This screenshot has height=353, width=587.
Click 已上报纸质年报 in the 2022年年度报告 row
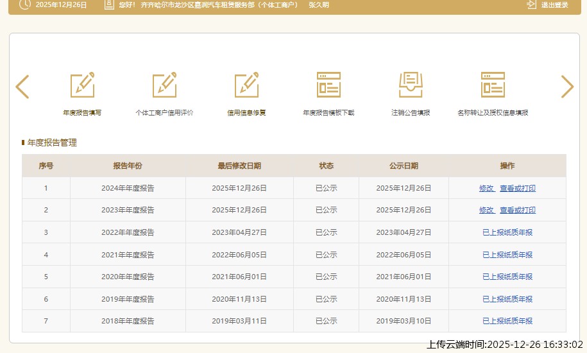coord(507,232)
